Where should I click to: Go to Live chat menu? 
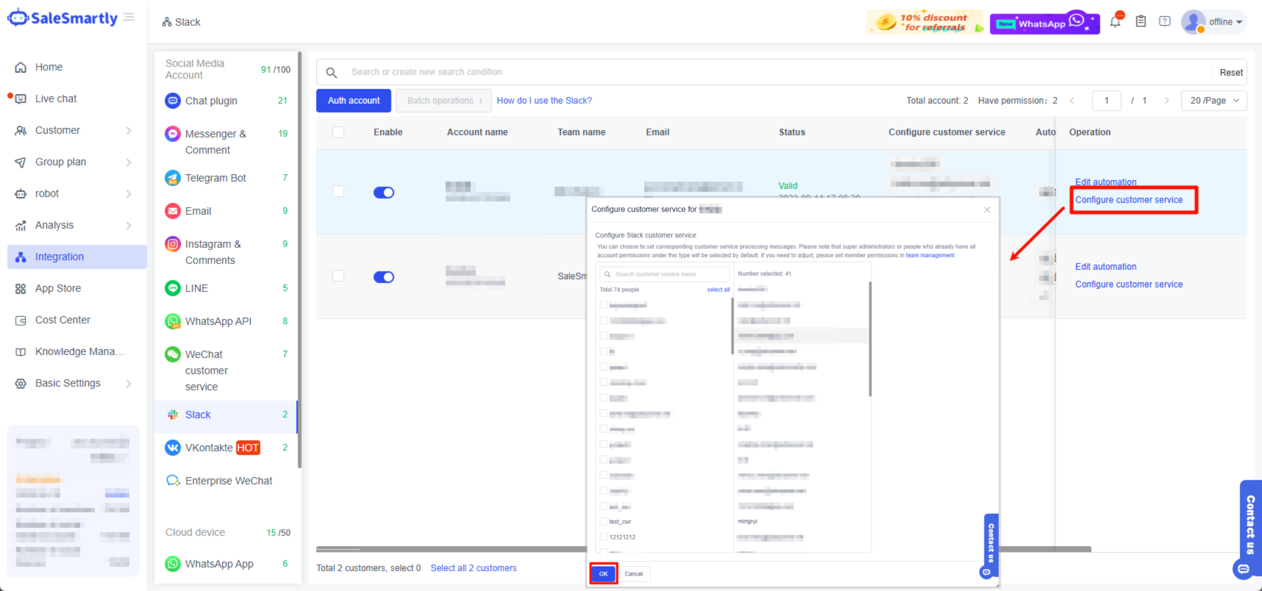(56, 99)
